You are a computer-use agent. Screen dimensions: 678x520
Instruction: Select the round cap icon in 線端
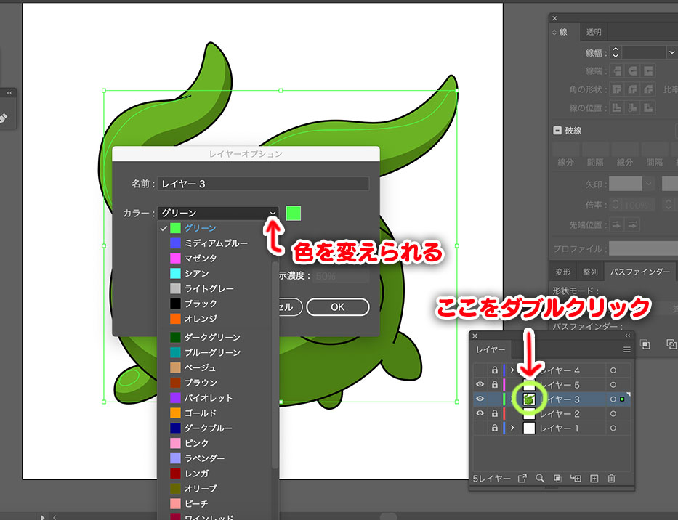point(633,71)
